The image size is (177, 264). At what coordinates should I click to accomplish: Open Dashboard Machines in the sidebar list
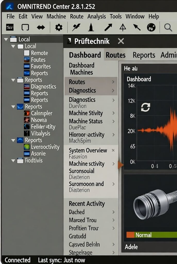[81, 69]
